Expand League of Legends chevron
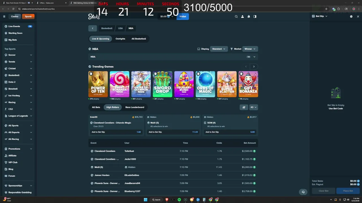 click(31, 116)
